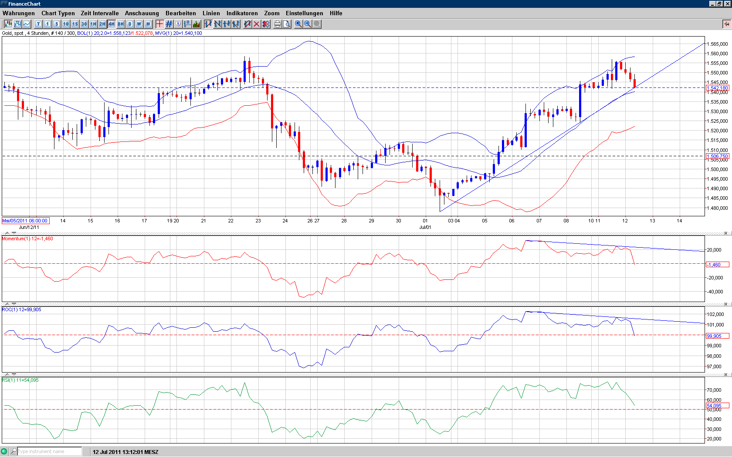Screen dimensions: 732x457
Task: Click the single red X delete-line icon
Action: click(x=257, y=24)
